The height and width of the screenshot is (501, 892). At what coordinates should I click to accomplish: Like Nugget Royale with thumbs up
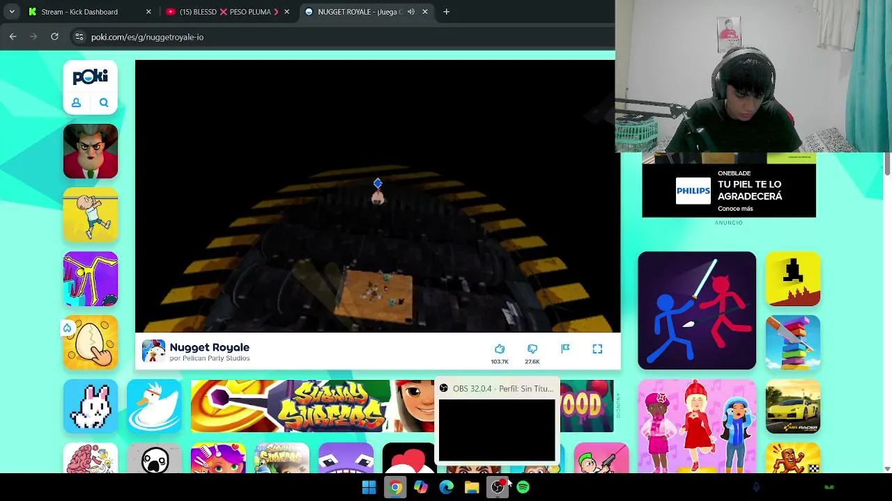point(500,349)
